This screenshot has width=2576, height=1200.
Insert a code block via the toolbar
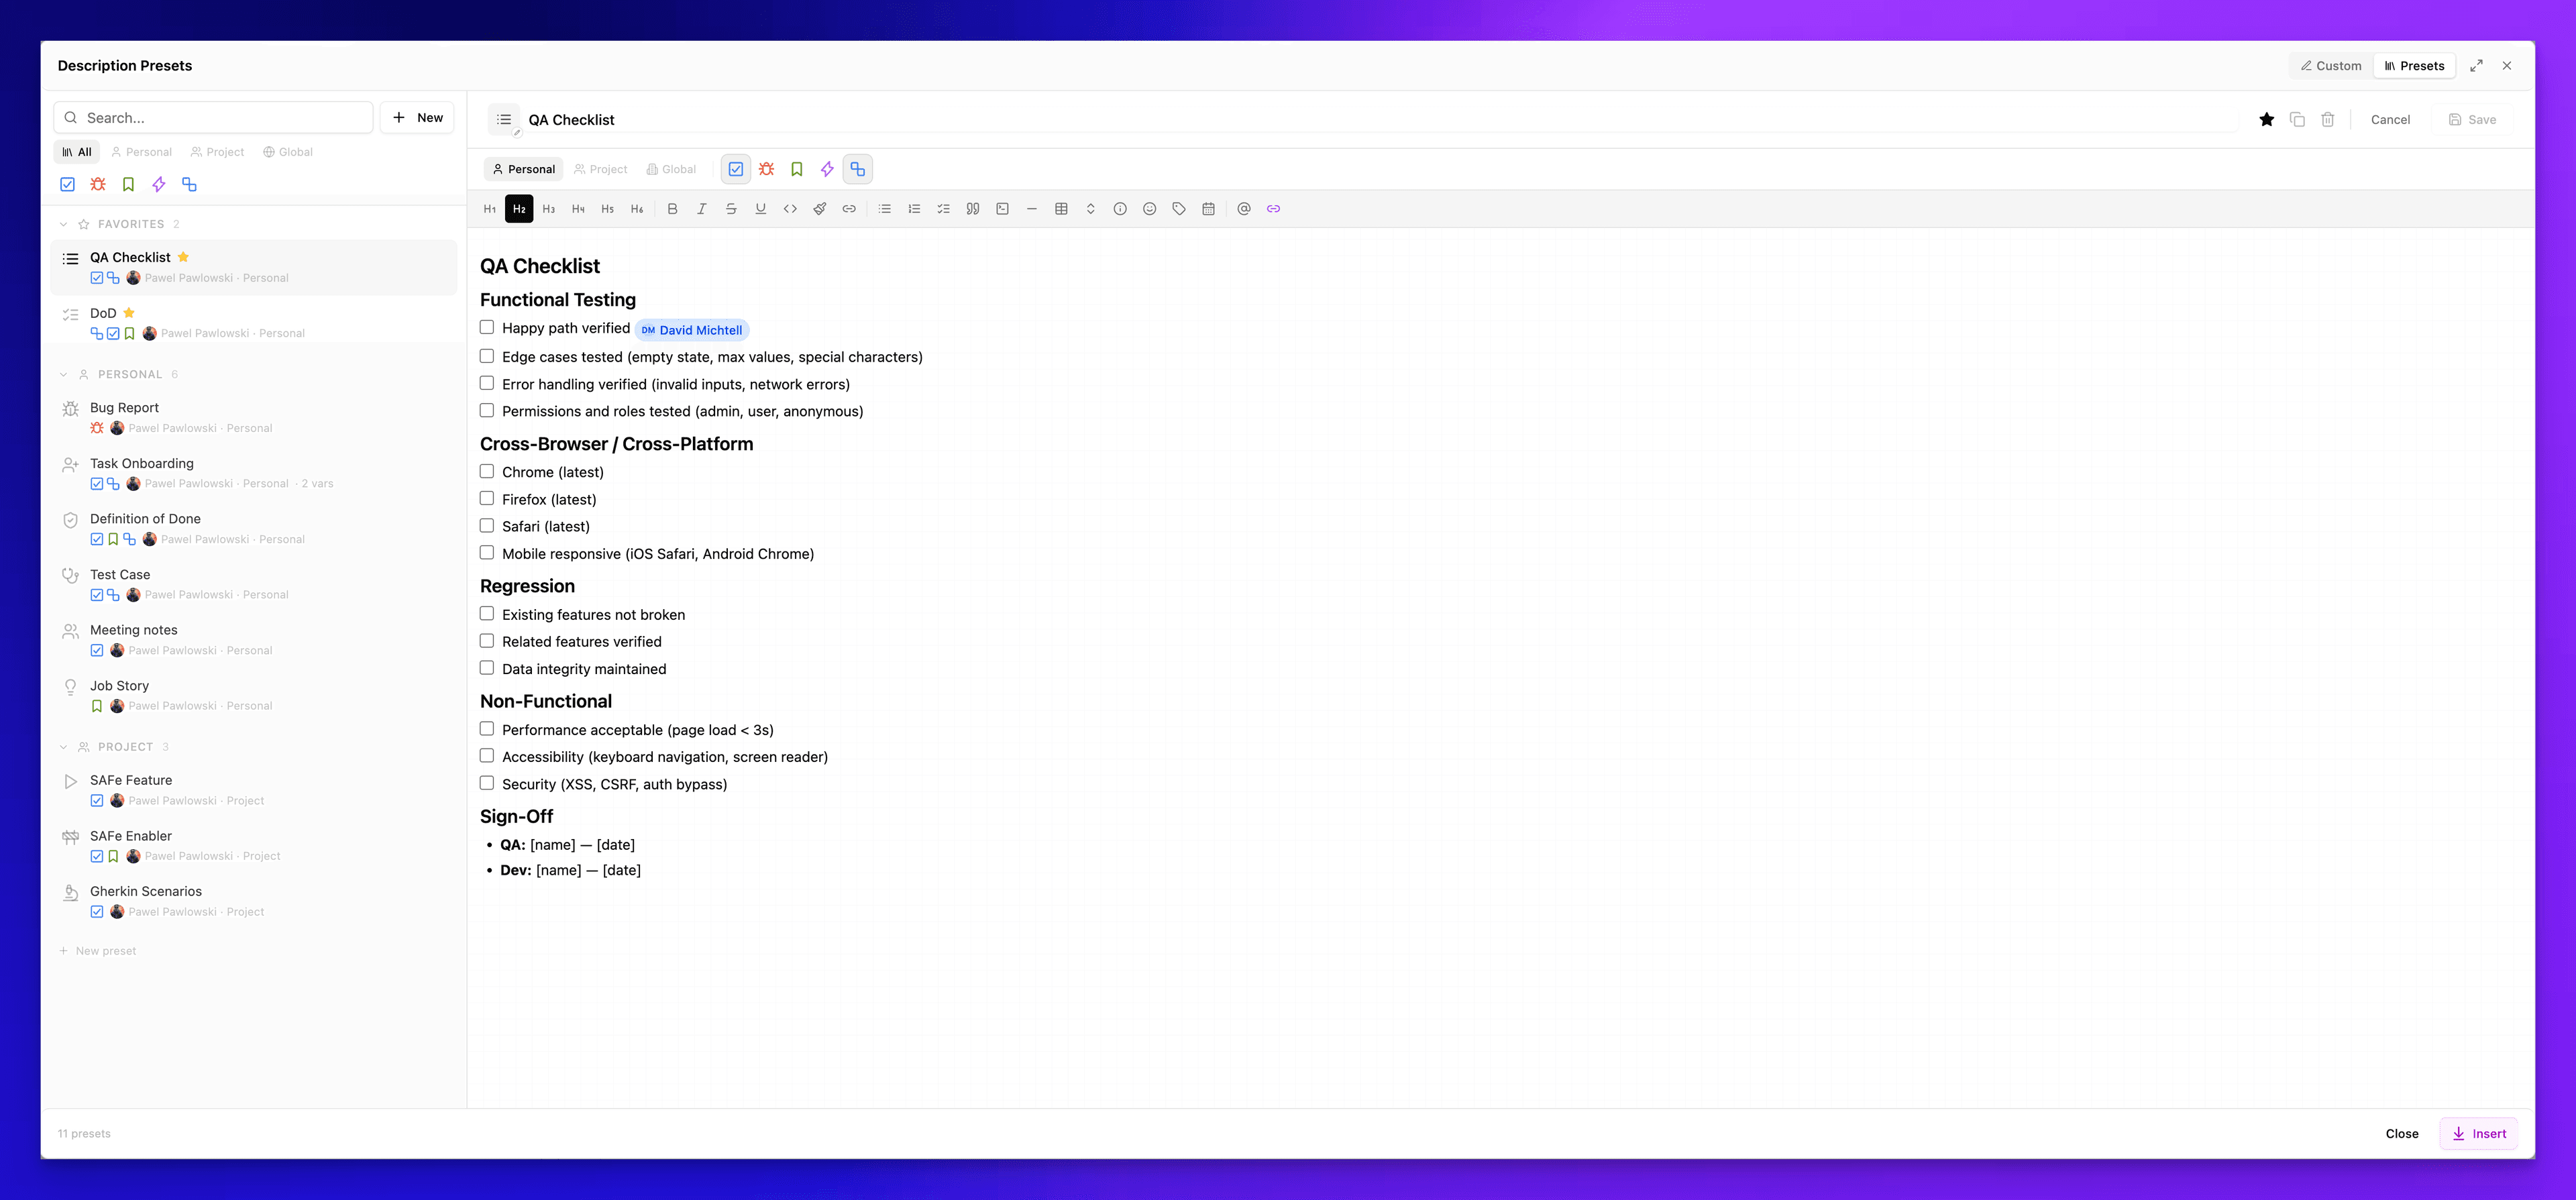click(x=1002, y=208)
